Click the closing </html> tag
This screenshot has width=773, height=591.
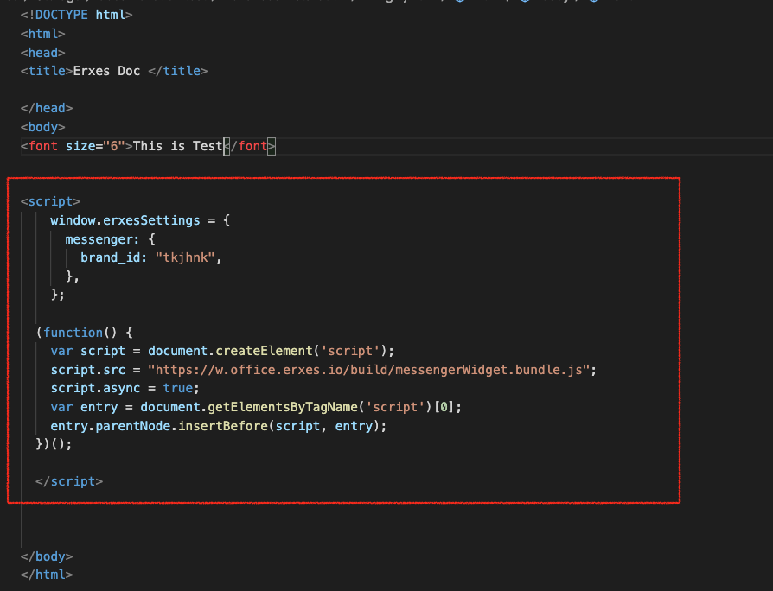(x=47, y=575)
